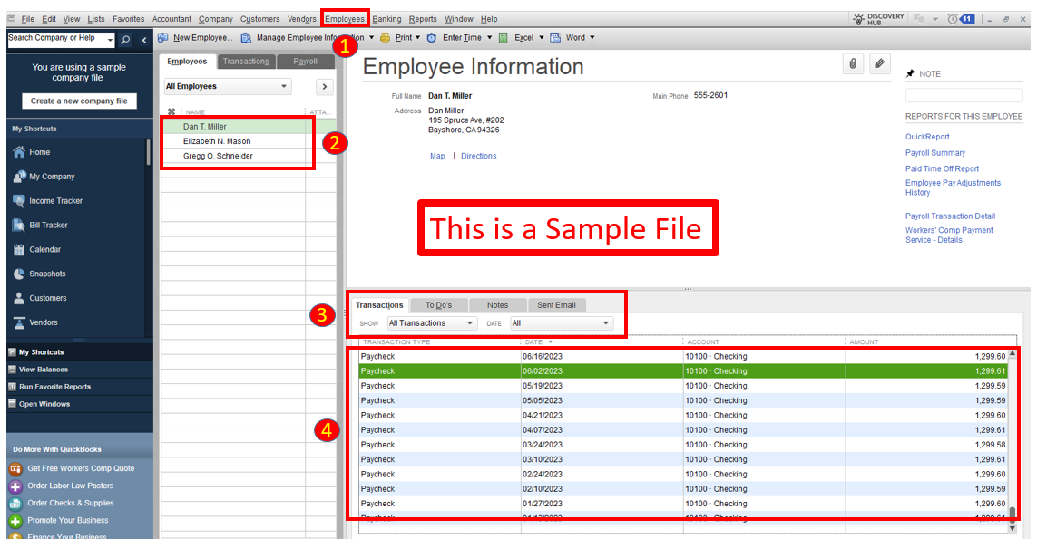Click the Search Company or Help field
Screen dimensions: 1037x548
[56, 40]
